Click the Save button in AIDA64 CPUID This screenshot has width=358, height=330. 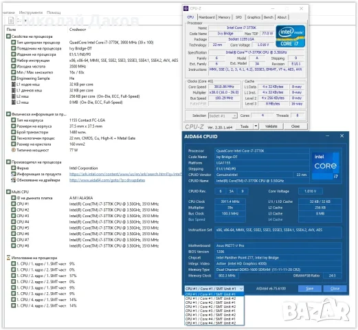point(310,289)
